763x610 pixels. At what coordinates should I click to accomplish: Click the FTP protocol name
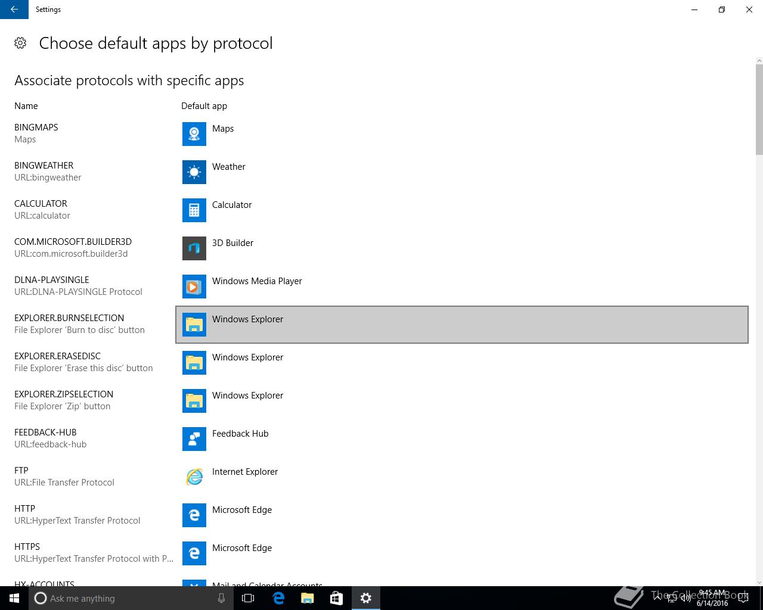[21, 471]
